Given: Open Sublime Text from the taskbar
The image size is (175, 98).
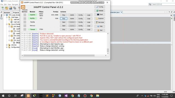Looking at the screenshot, I should pos(47,96).
